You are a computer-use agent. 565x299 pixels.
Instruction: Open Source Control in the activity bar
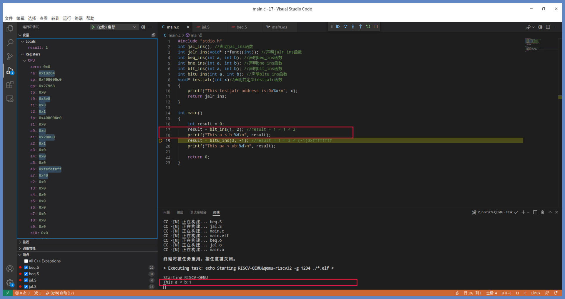(x=10, y=57)
